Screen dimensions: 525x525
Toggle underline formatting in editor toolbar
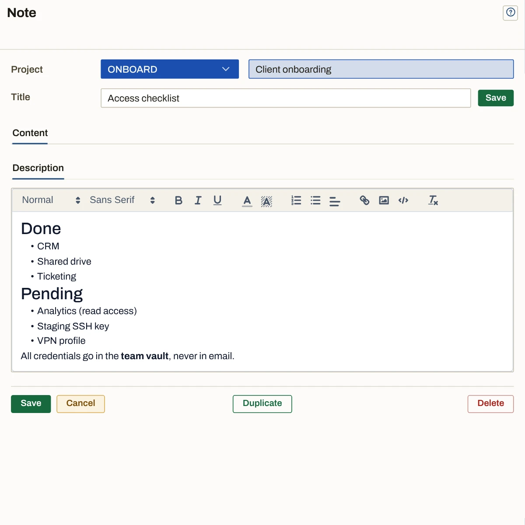217,200
